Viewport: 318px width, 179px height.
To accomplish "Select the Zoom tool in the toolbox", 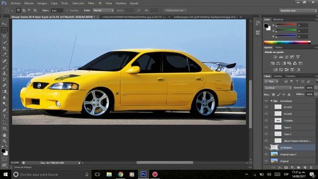I will 4,141.
